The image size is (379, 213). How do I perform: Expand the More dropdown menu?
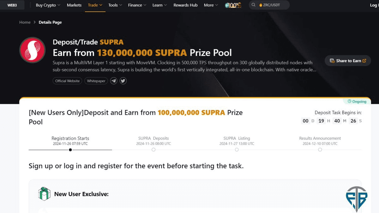(x=211, y=5)
